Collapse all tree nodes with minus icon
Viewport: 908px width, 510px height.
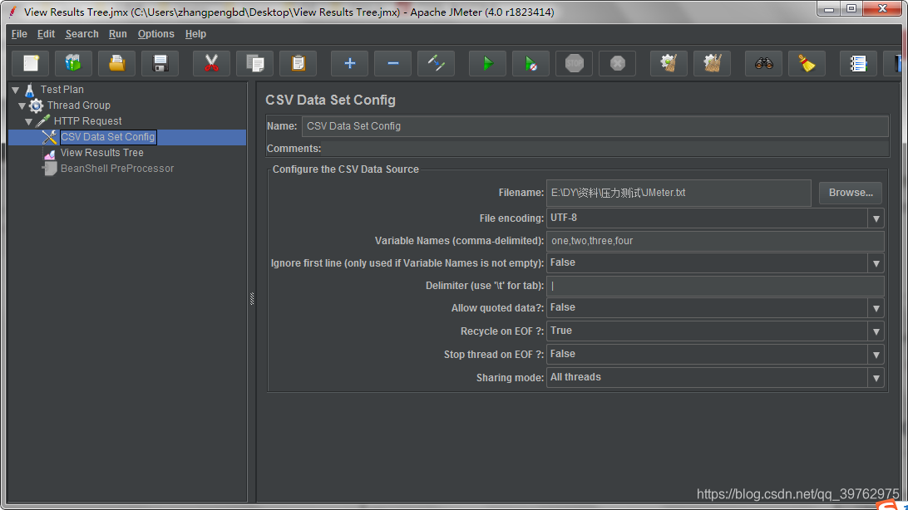[392, 63]
